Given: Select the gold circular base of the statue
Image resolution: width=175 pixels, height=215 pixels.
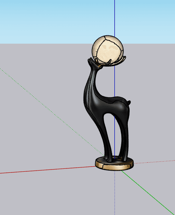Looking at the screenshot, I should tap(114, 164).
